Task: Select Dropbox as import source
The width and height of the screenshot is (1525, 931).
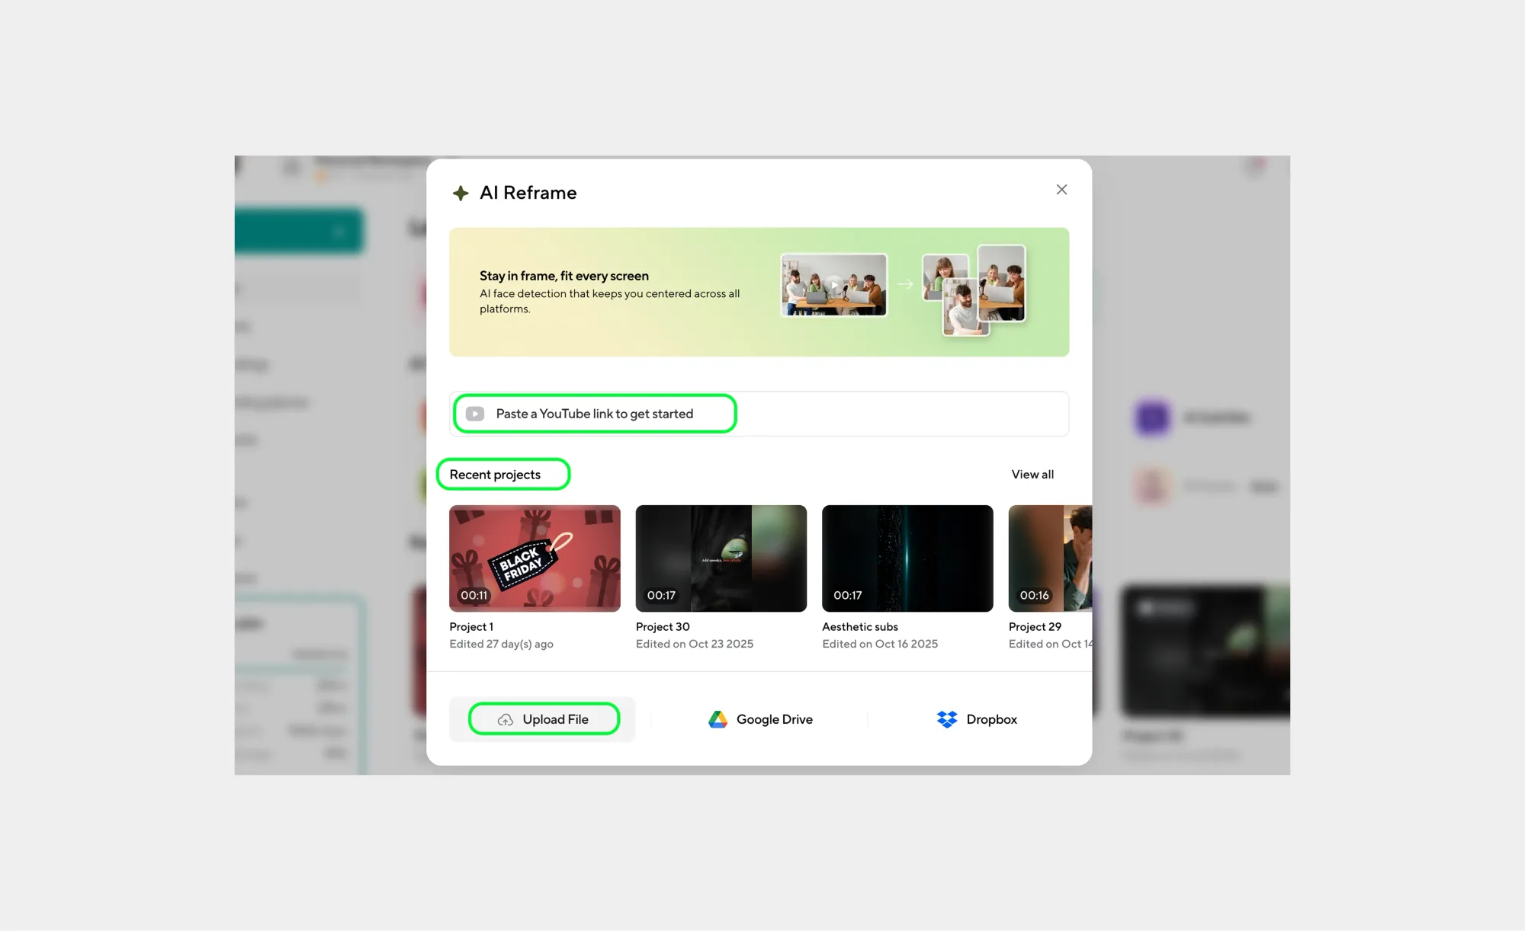Action: tap(991, 720)
